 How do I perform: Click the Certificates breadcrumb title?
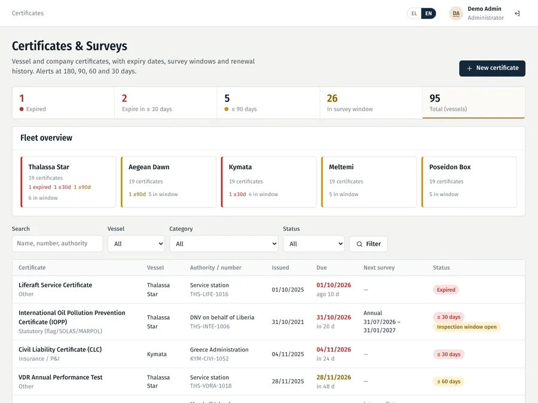[27, 13]
